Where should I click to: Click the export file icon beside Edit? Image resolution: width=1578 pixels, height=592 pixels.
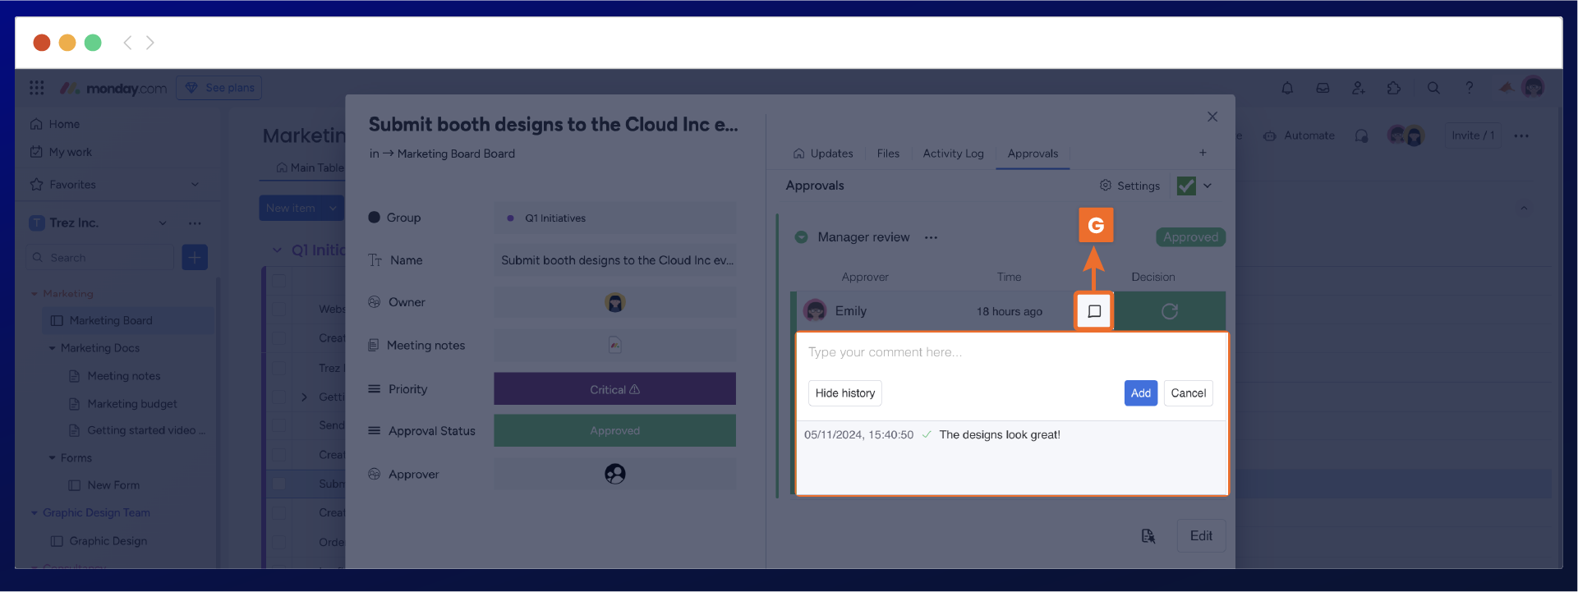point(1148,536)
